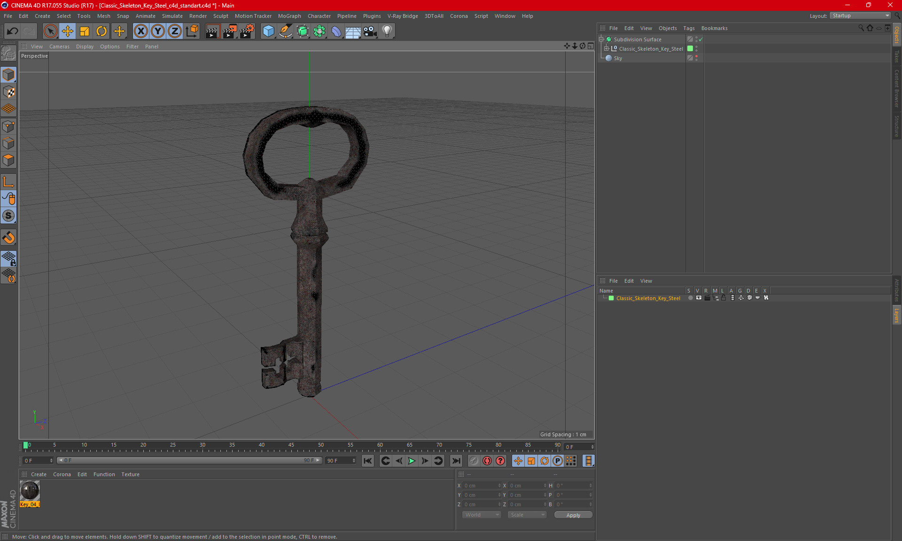Toggle X axis lock
This screenshot has height=541, width=902.
pyautogui.click(x=140, y=31)
